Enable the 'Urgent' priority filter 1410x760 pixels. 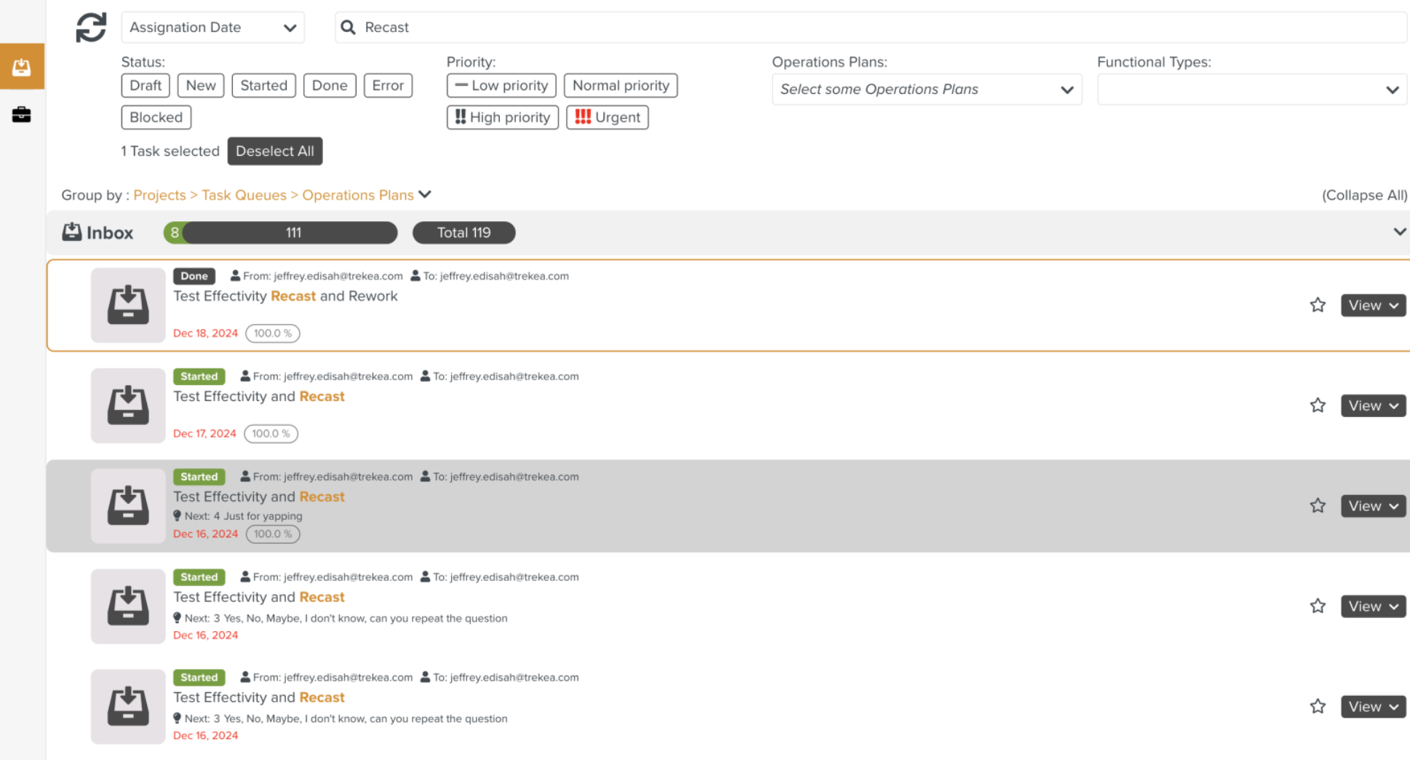(607, 117)
